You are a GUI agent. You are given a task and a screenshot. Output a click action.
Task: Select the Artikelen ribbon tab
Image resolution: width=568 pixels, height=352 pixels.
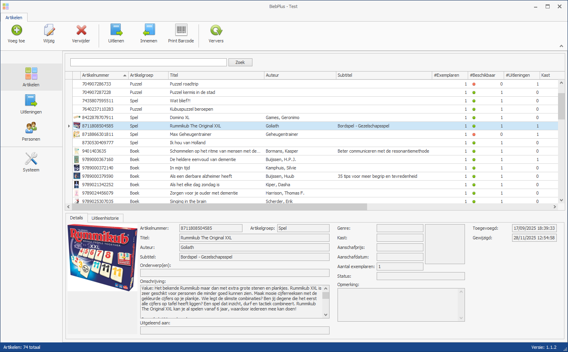[14, 18]
